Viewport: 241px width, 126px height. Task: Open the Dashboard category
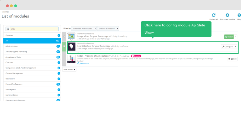pos(32,79)
